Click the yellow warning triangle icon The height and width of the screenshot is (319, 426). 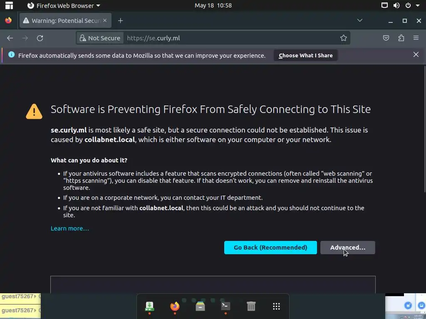[x=34, y=111]
